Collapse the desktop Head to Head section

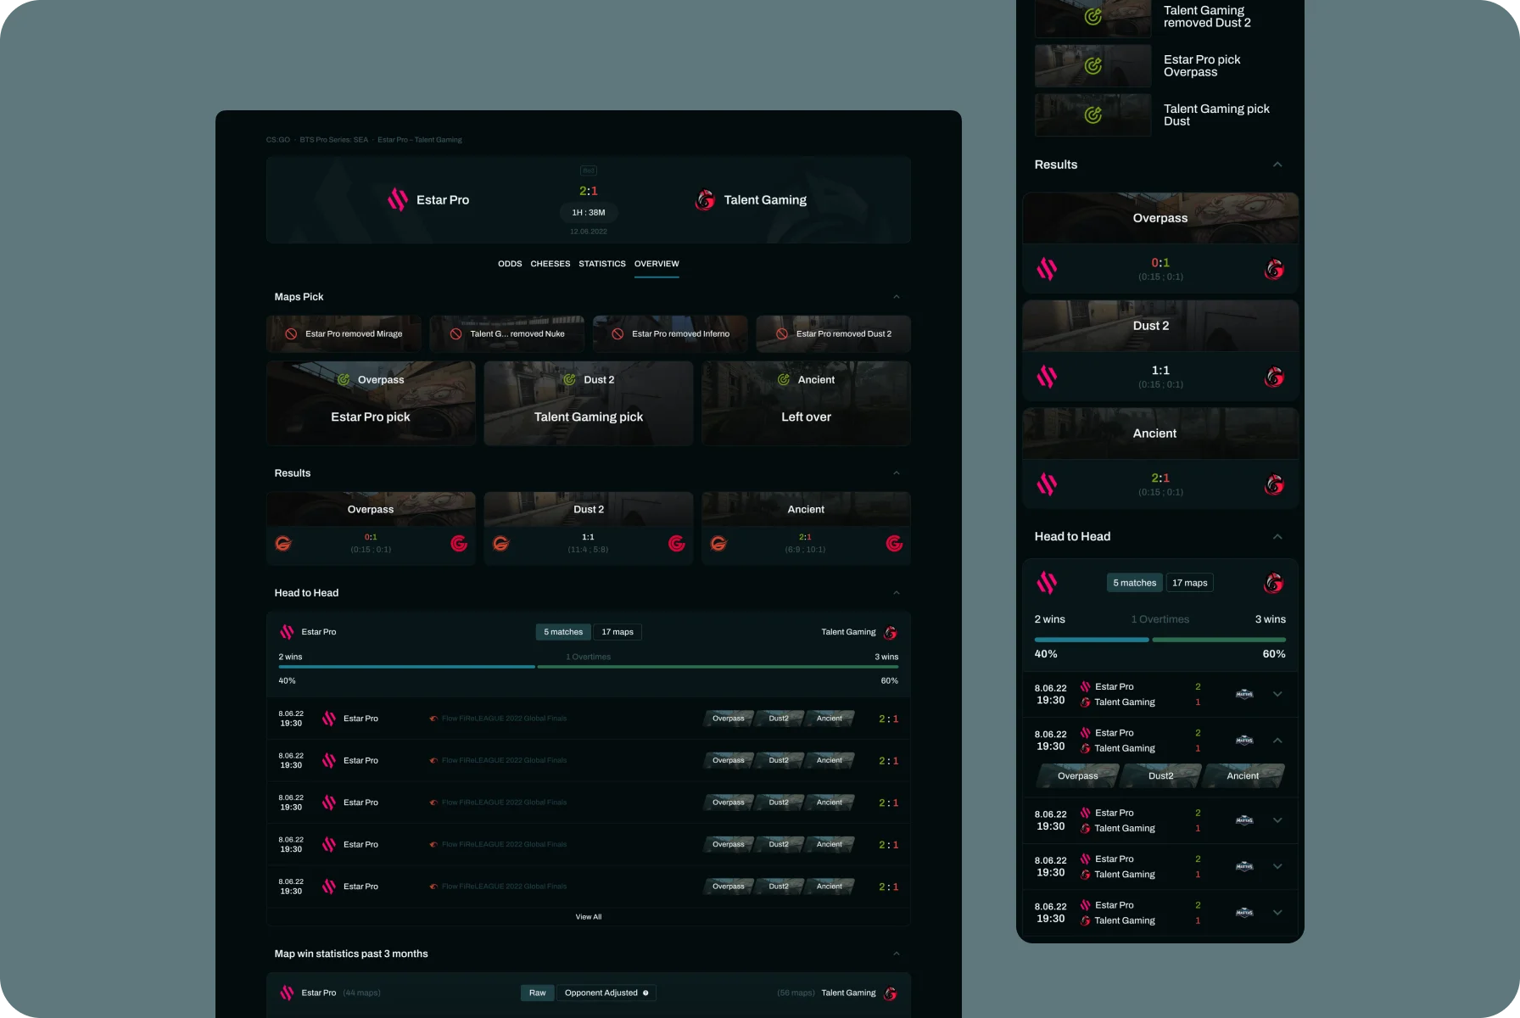[x=897, y=593]
